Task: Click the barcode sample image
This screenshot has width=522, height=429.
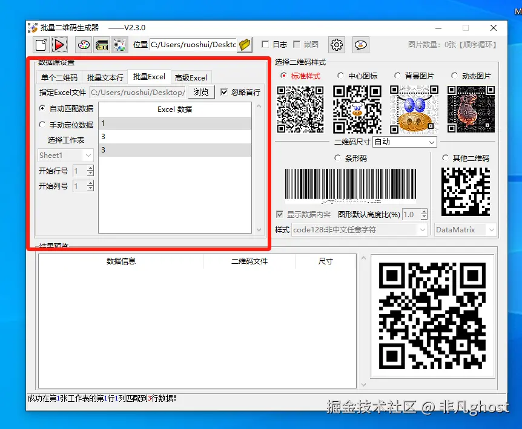Action: tap(351, 186)
